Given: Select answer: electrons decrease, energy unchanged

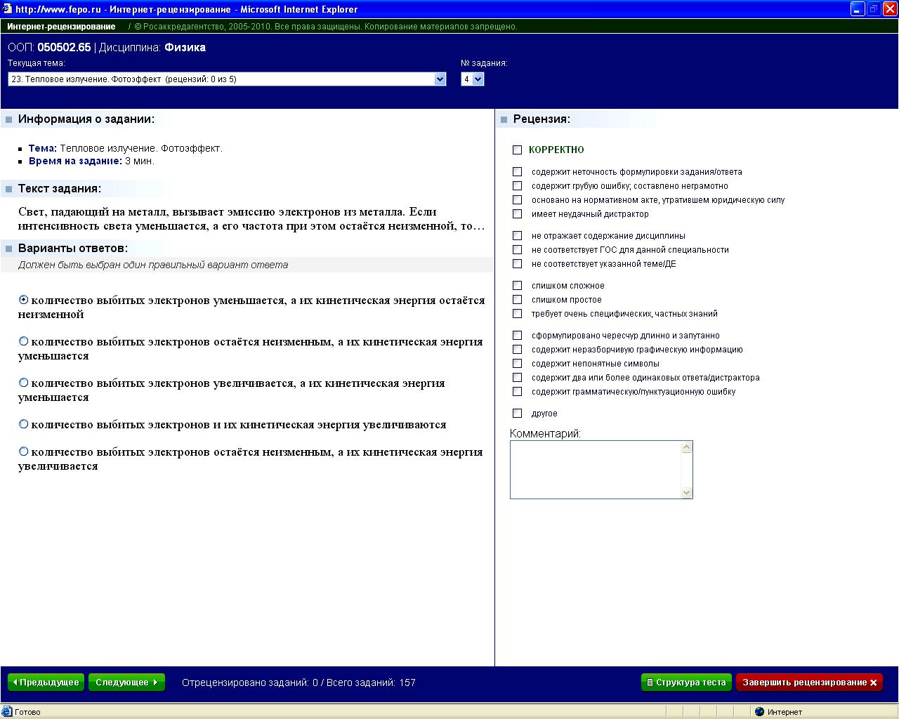Looking at the screenshot, I should click(24, 300).
